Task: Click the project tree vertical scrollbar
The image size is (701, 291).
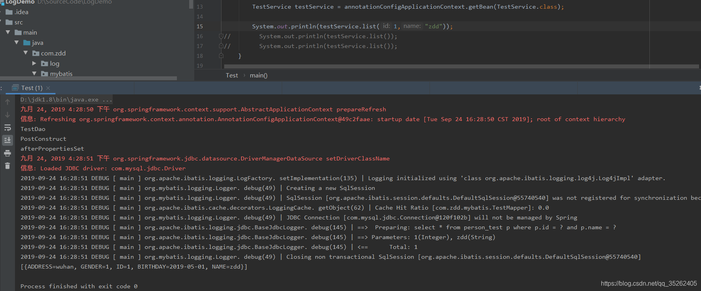Action: [191, 4]
